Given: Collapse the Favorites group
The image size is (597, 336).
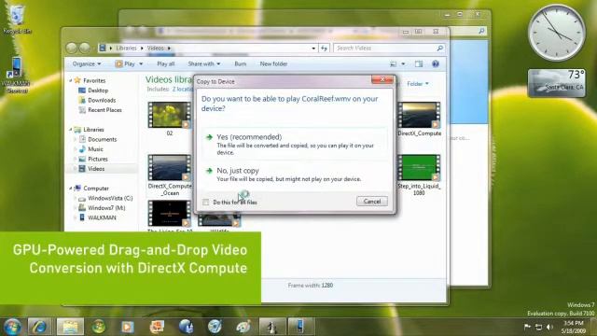Looking at the screenshot, I should coord(71,81).
